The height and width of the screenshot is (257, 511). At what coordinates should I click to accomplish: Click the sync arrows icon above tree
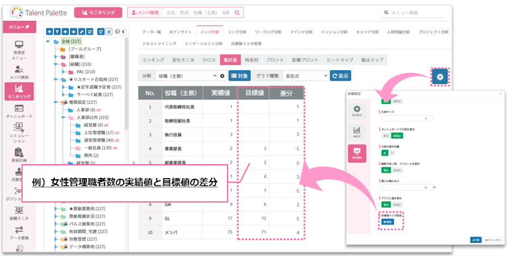90,32
